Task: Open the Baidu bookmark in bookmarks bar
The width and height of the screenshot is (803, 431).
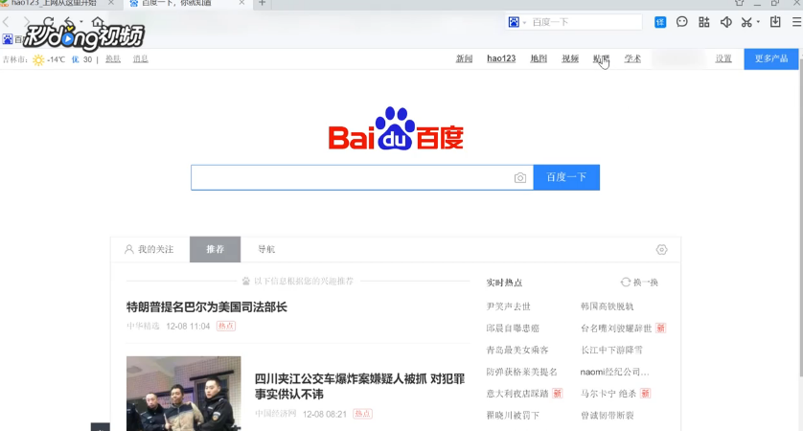Action: [11, 39]
